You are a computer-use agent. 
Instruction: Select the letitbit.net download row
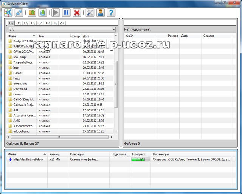(x=26, y=160)
